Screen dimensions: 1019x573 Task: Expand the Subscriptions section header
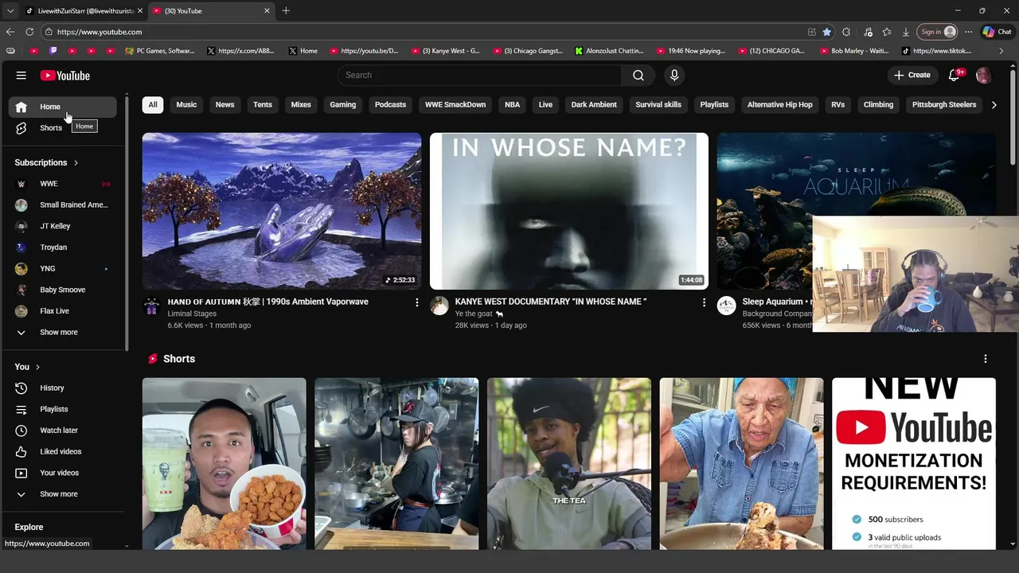[46, 162]
